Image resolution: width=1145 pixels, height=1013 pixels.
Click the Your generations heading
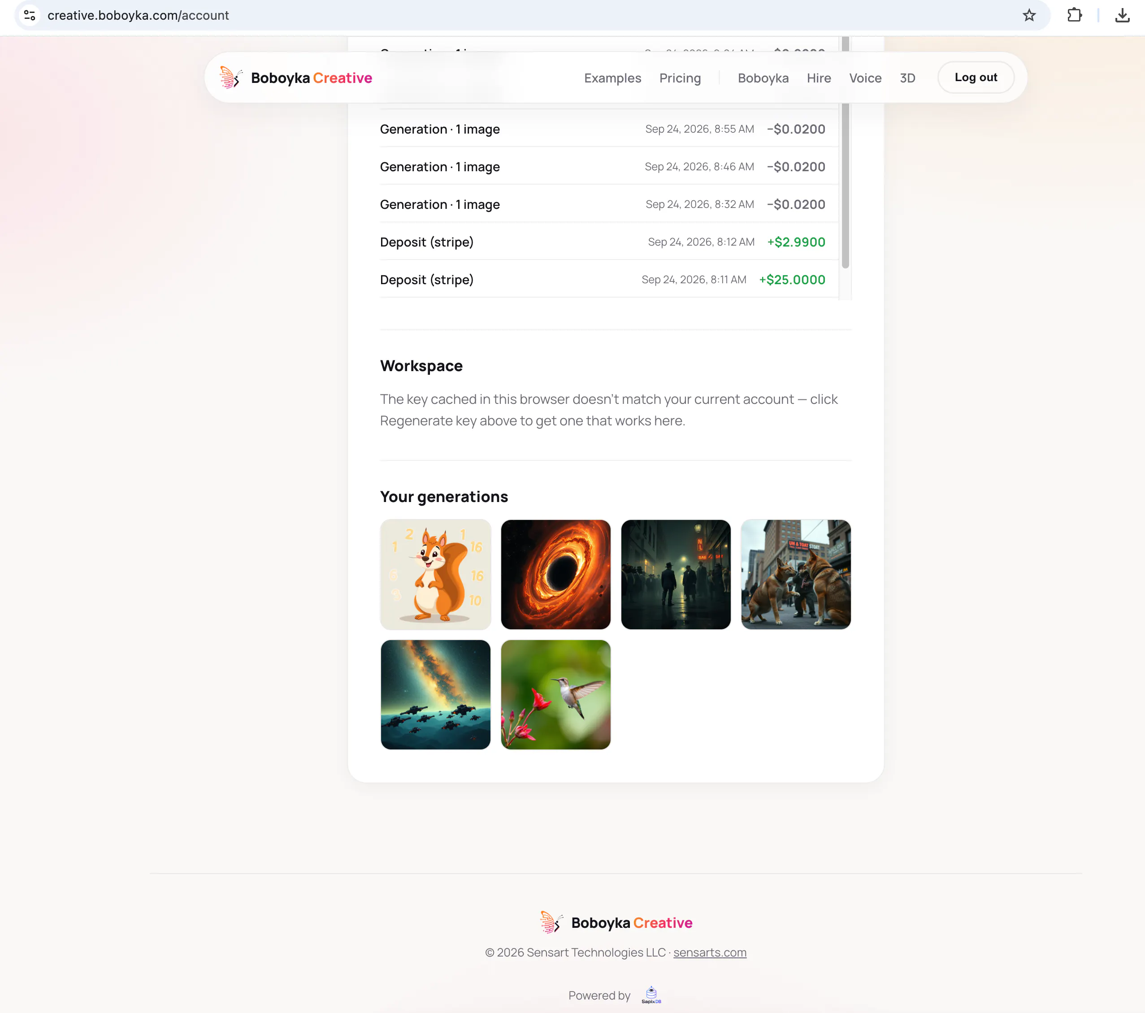[x=444, y=497]
